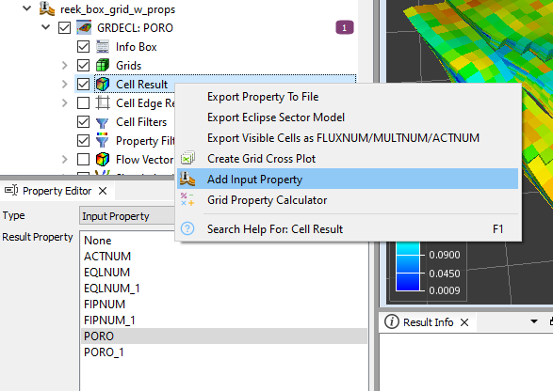Open the Type Input Property dropdown
The height and width of the screenshot is (391, 553).
pos(128,216)
